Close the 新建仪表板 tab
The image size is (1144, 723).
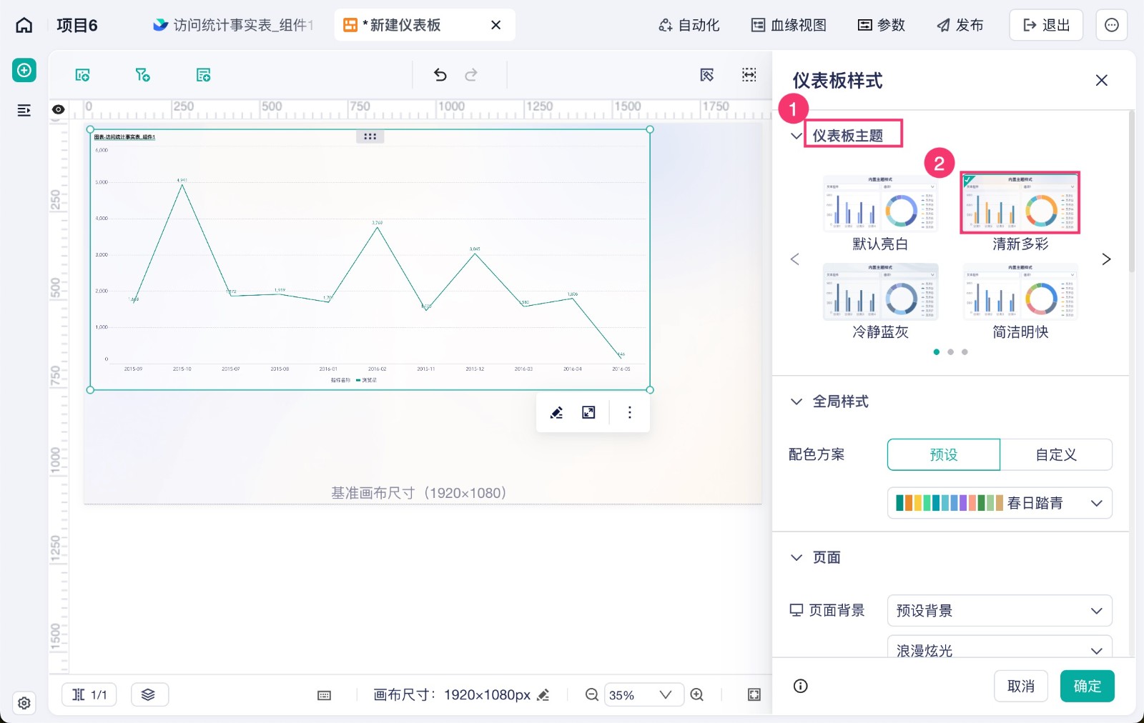[x=496, y=25]
